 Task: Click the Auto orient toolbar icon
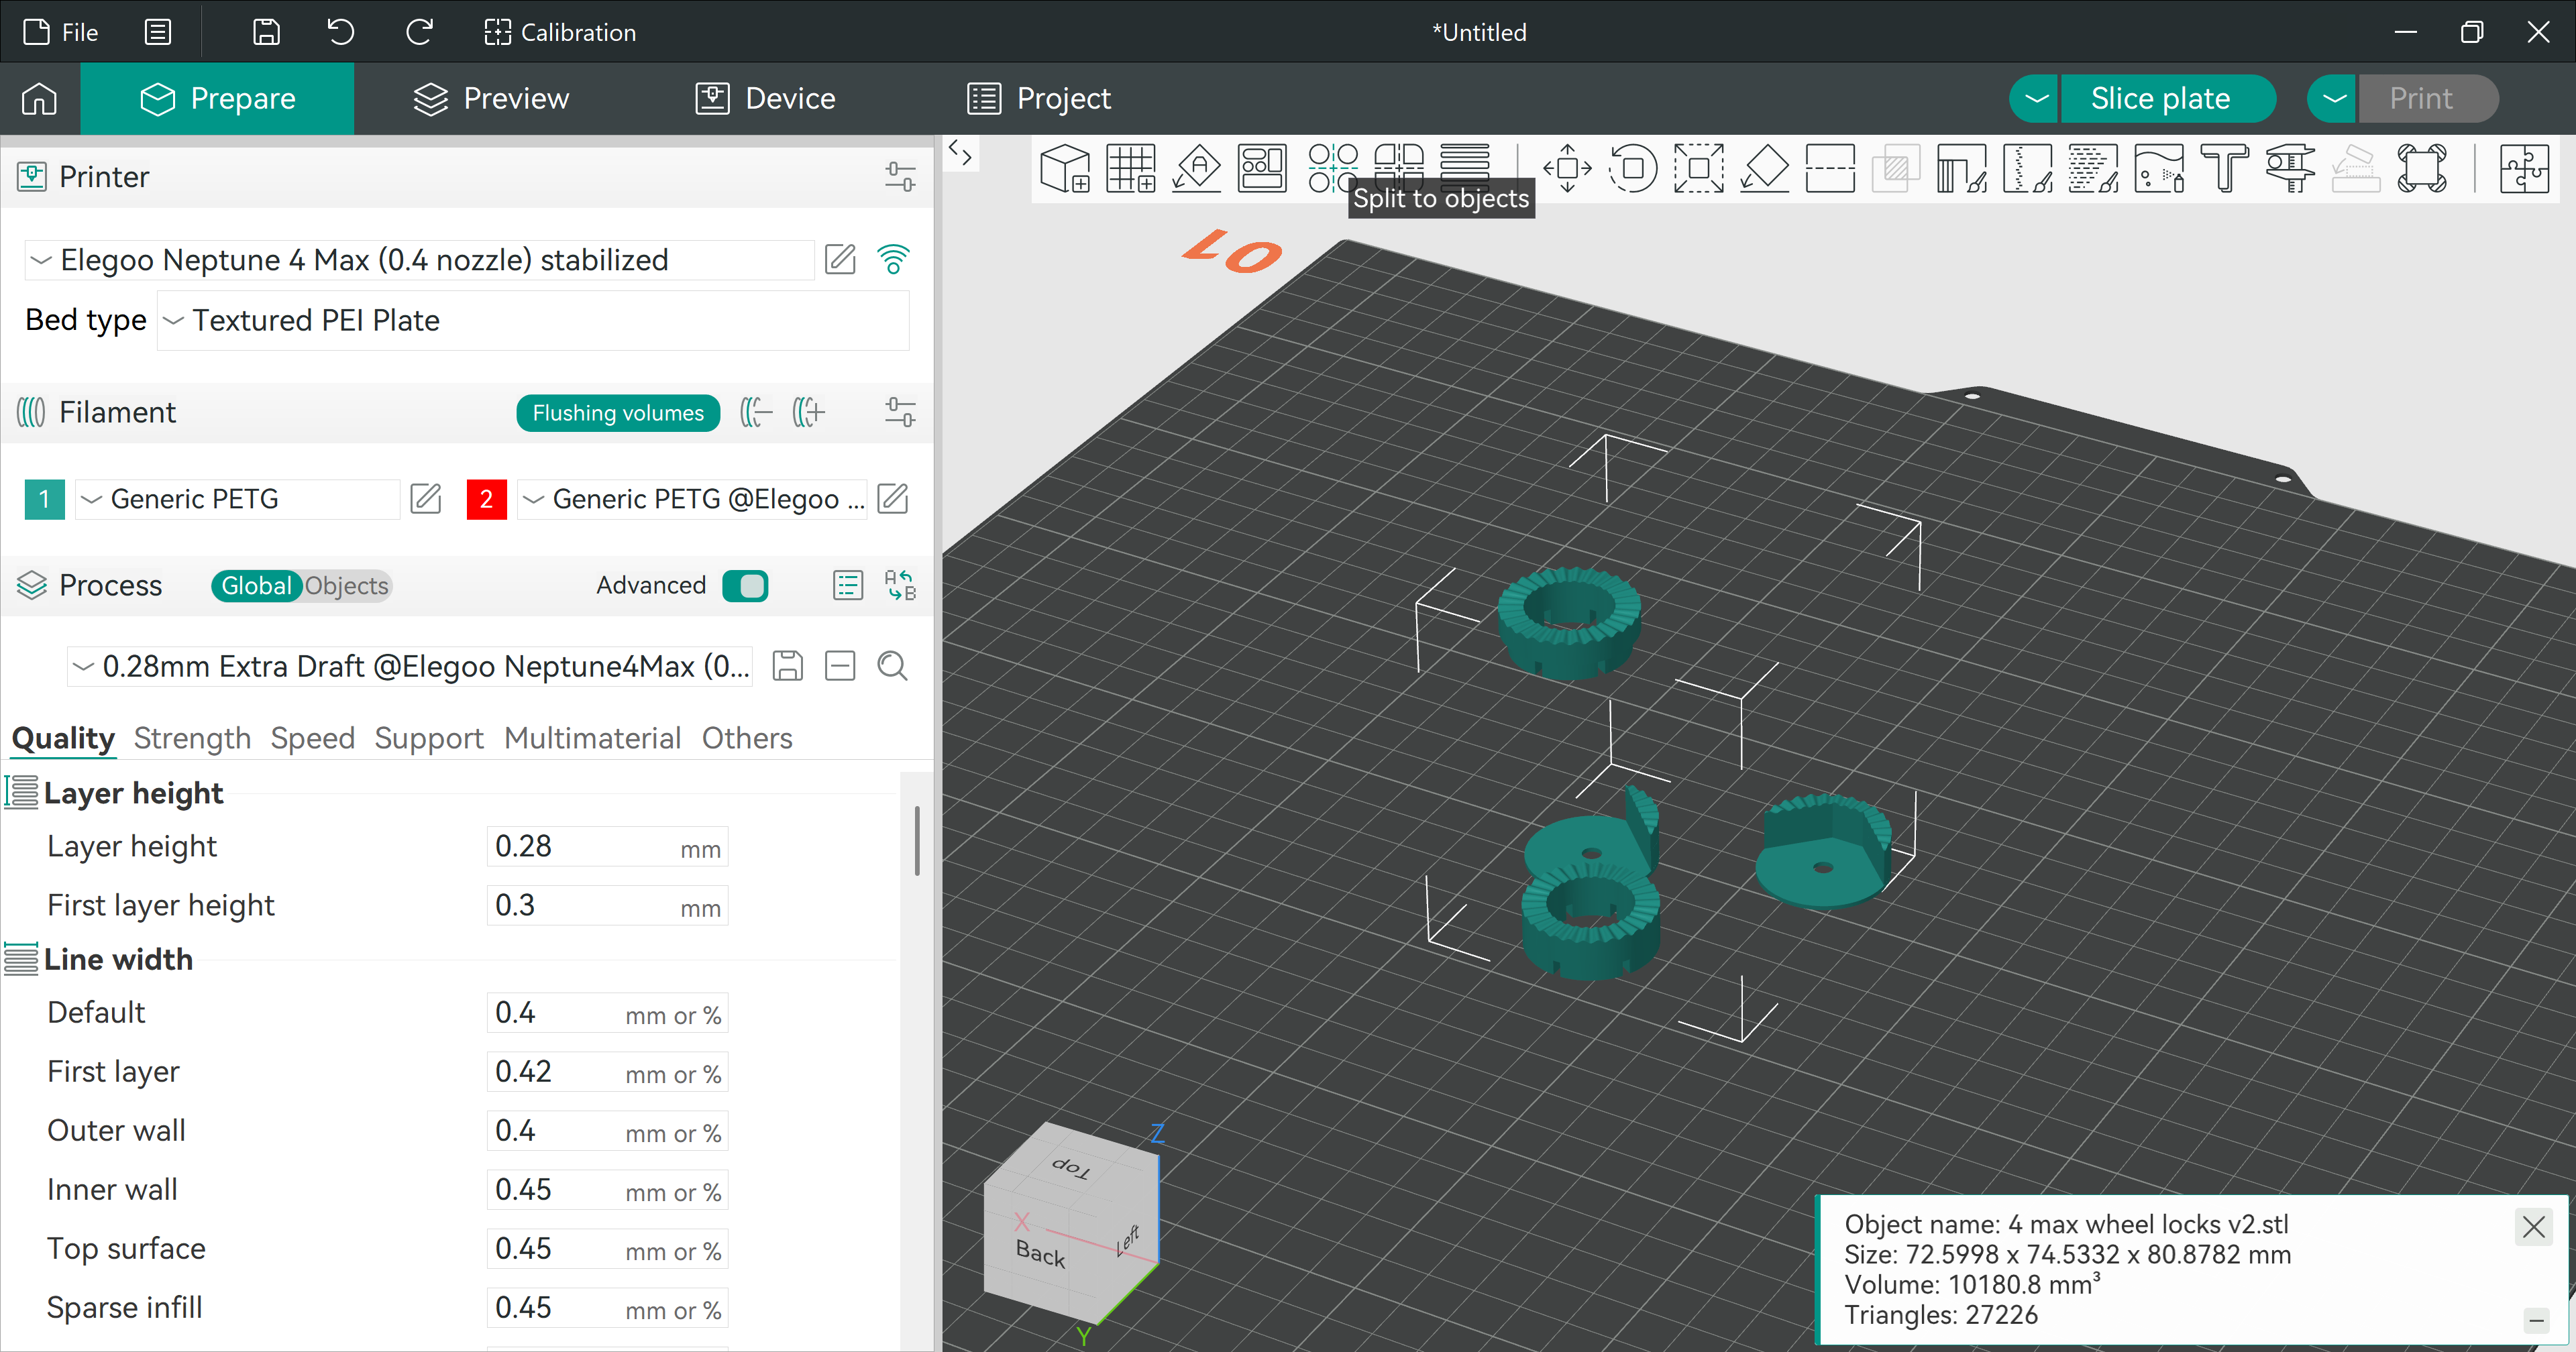coord(1197,168)
